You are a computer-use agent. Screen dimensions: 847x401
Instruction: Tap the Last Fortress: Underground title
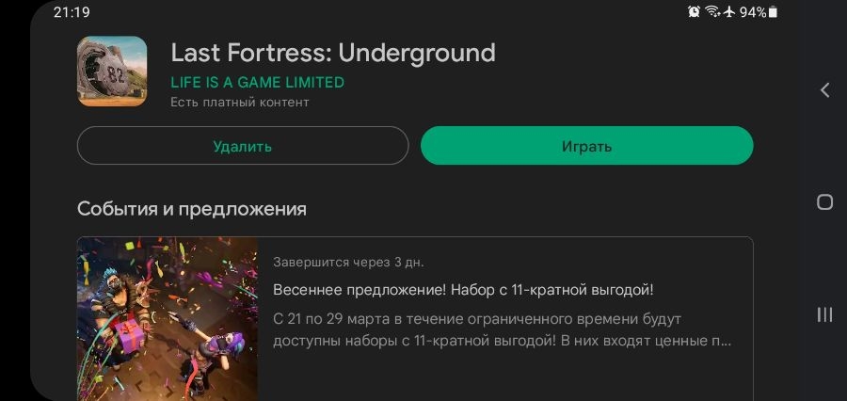(x=333, y=53)
